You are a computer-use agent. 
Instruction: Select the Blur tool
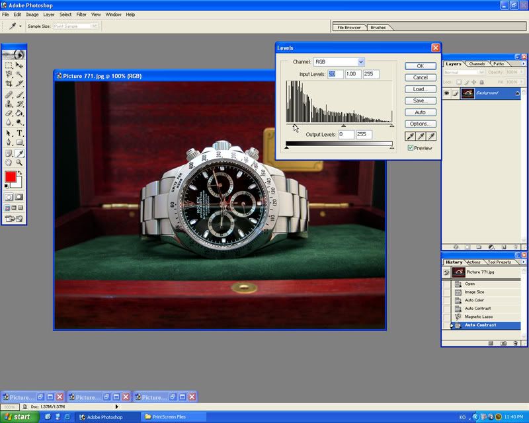point(9,122)
